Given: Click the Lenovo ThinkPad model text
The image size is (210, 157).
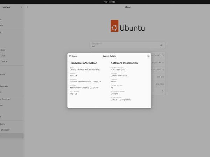Looking at the screenshot, I should point(85,69).
